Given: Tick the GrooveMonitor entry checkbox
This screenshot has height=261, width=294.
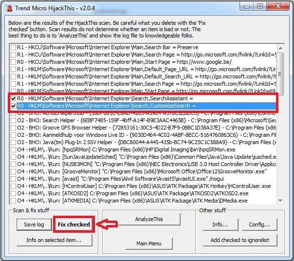Looking at the screenshot, I should (x=13, y=172).
